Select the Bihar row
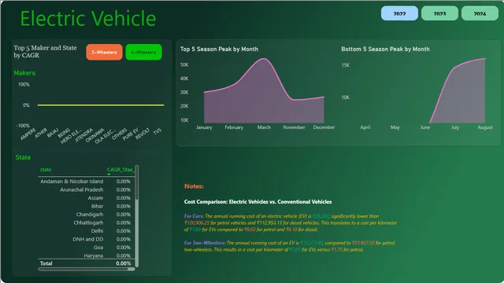 86,206
